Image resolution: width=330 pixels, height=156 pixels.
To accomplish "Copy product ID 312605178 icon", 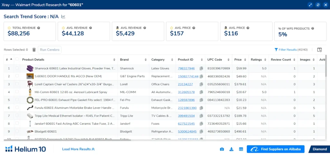I will pos(201,92).
